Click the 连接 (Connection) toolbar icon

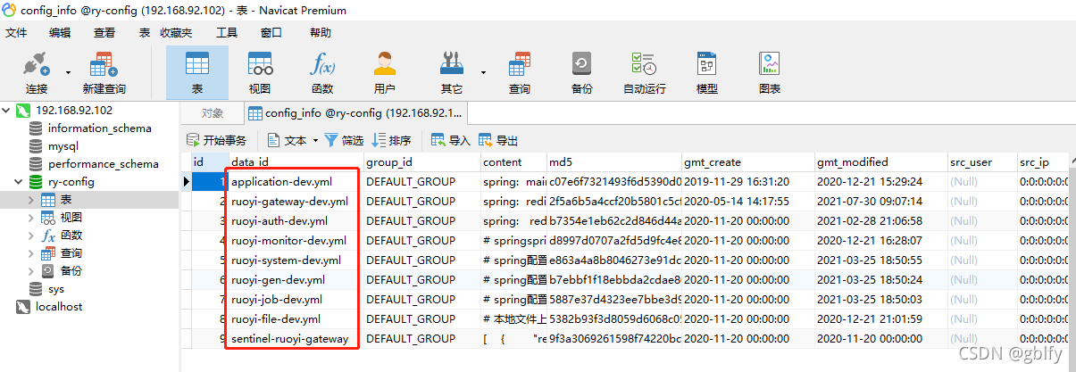[x=37, y=72]
